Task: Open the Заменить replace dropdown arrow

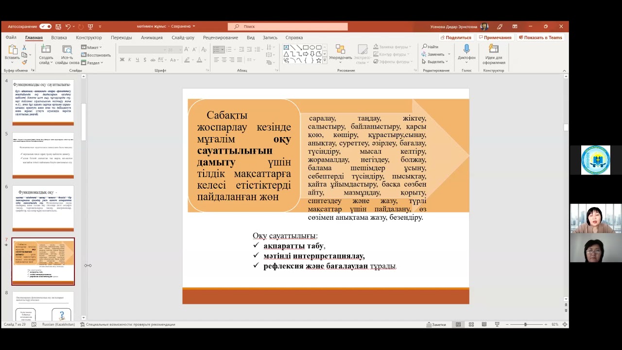Action: click(449, 54)
